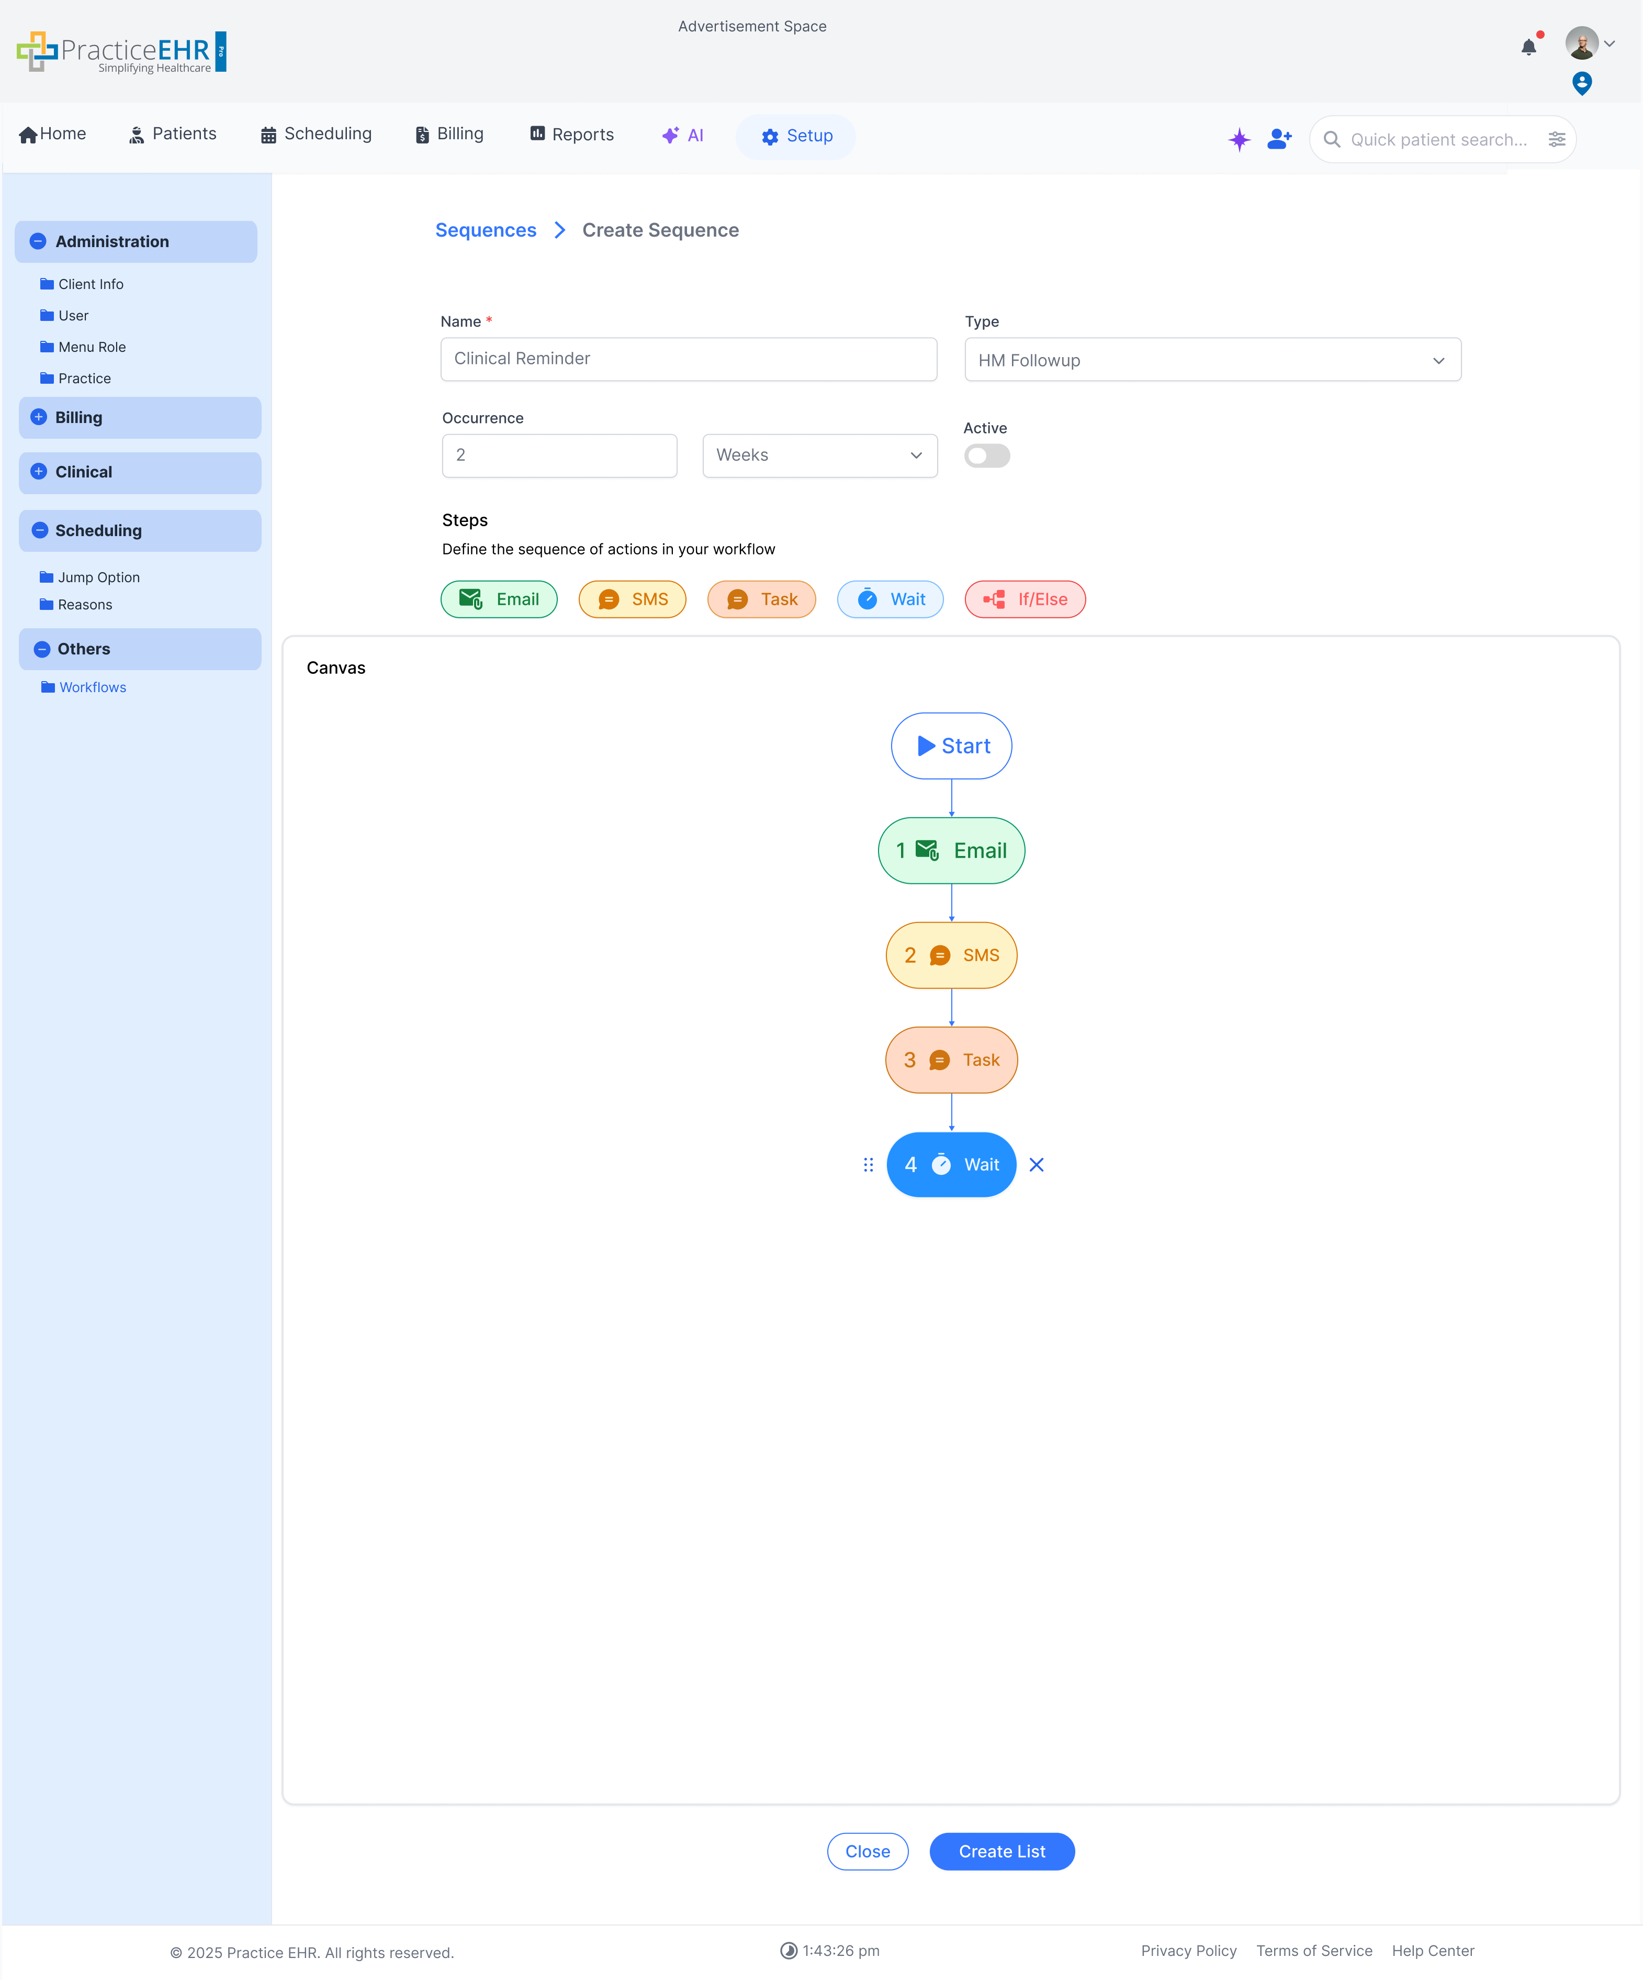Grab the Wait step drag handle
This screenshot has width=1643, height=1980.
click(868, 1164)
